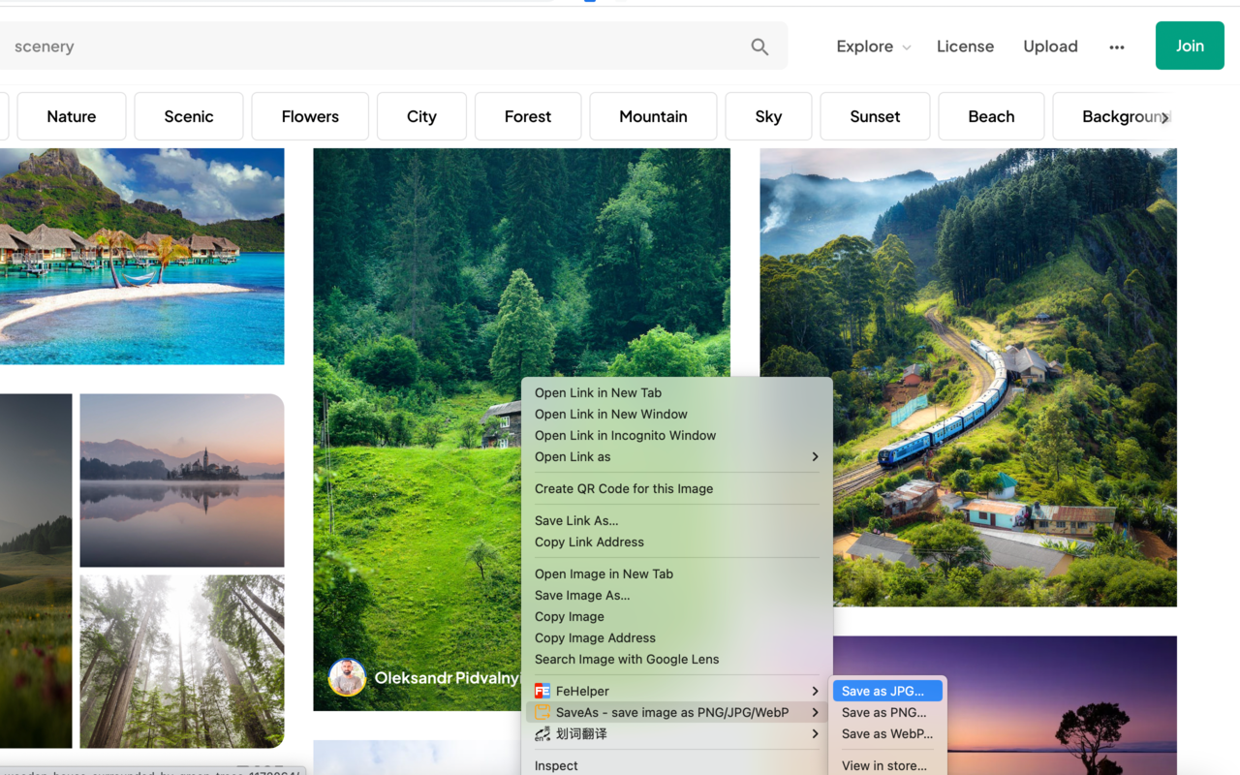Screen dimensions: 1240x775
Task: Open the train landscape photo
Action: coord(968,378)
